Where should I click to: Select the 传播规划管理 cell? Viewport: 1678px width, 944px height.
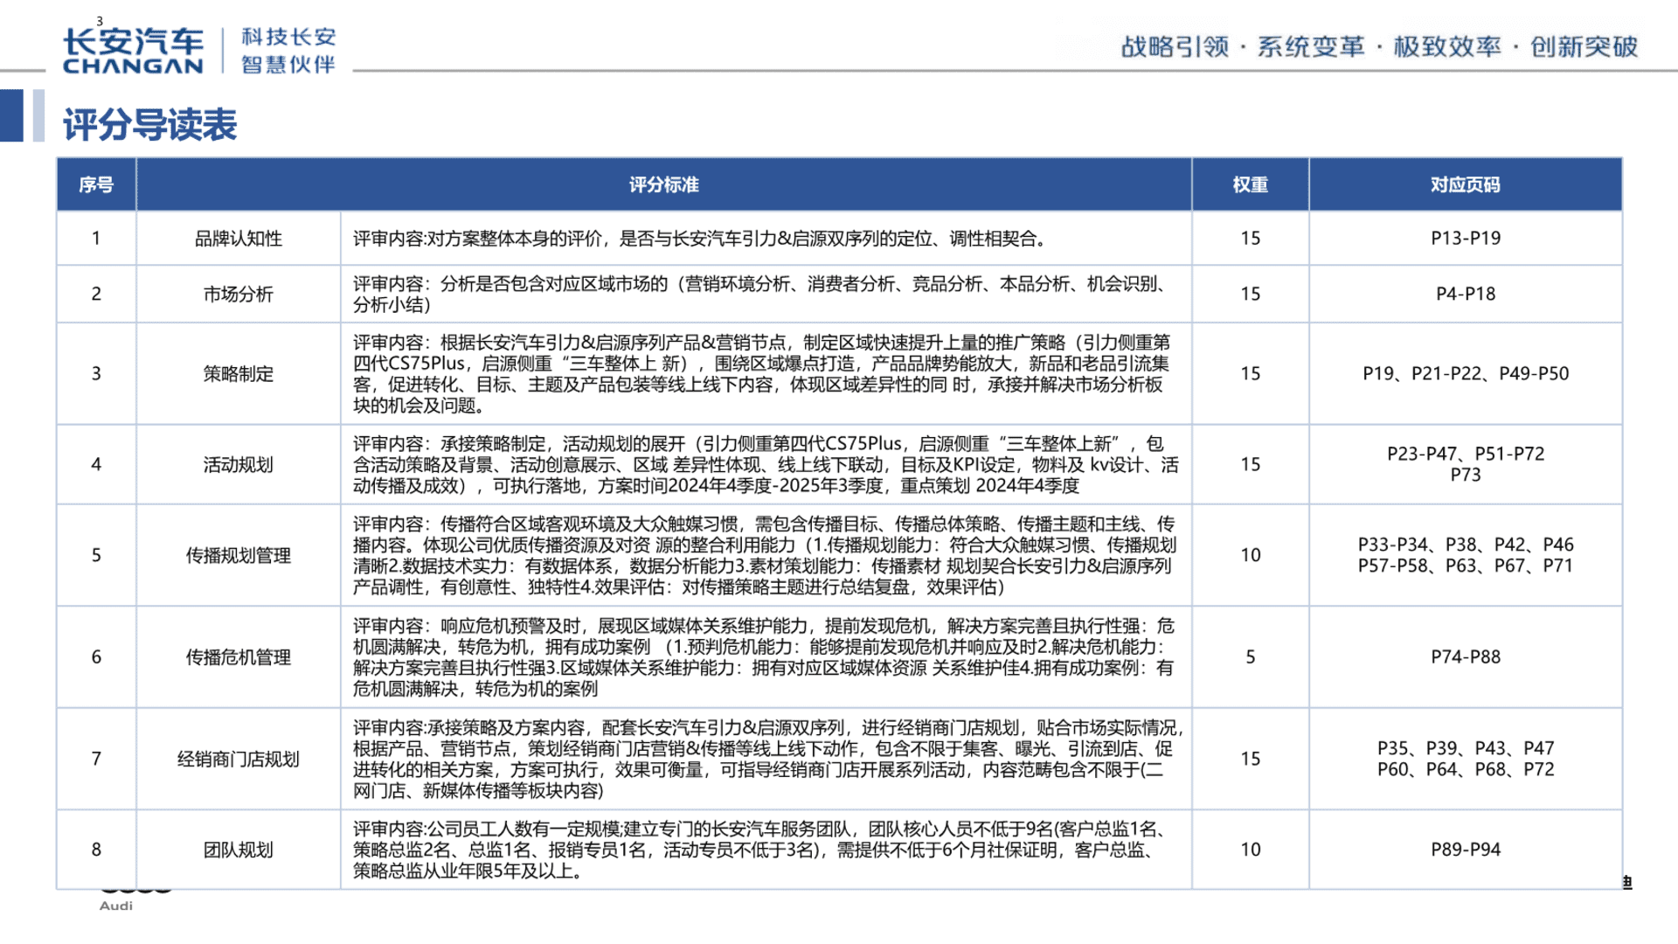click(x=239, y=555)
